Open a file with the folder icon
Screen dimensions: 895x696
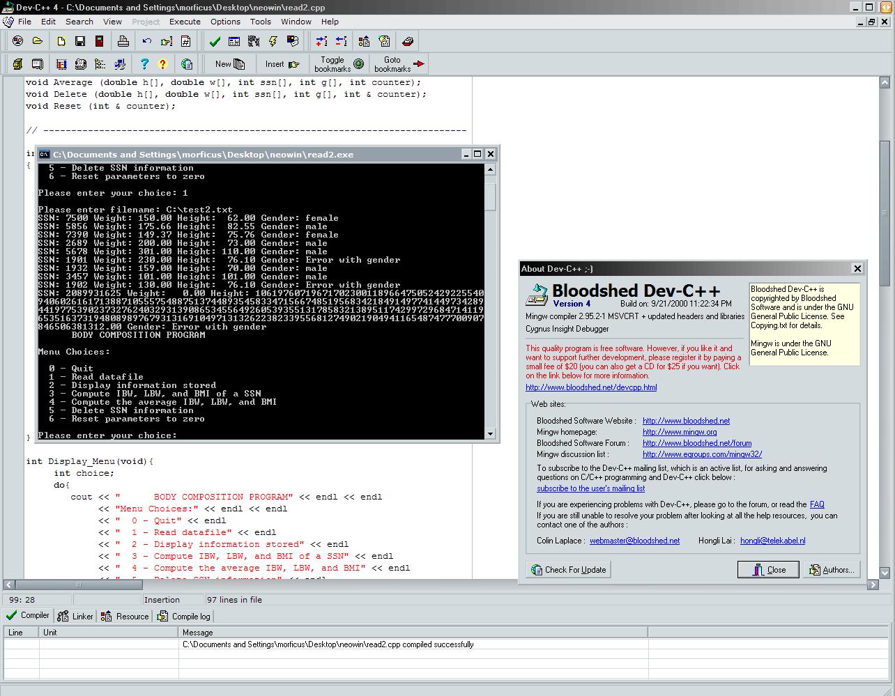point(38,41)
